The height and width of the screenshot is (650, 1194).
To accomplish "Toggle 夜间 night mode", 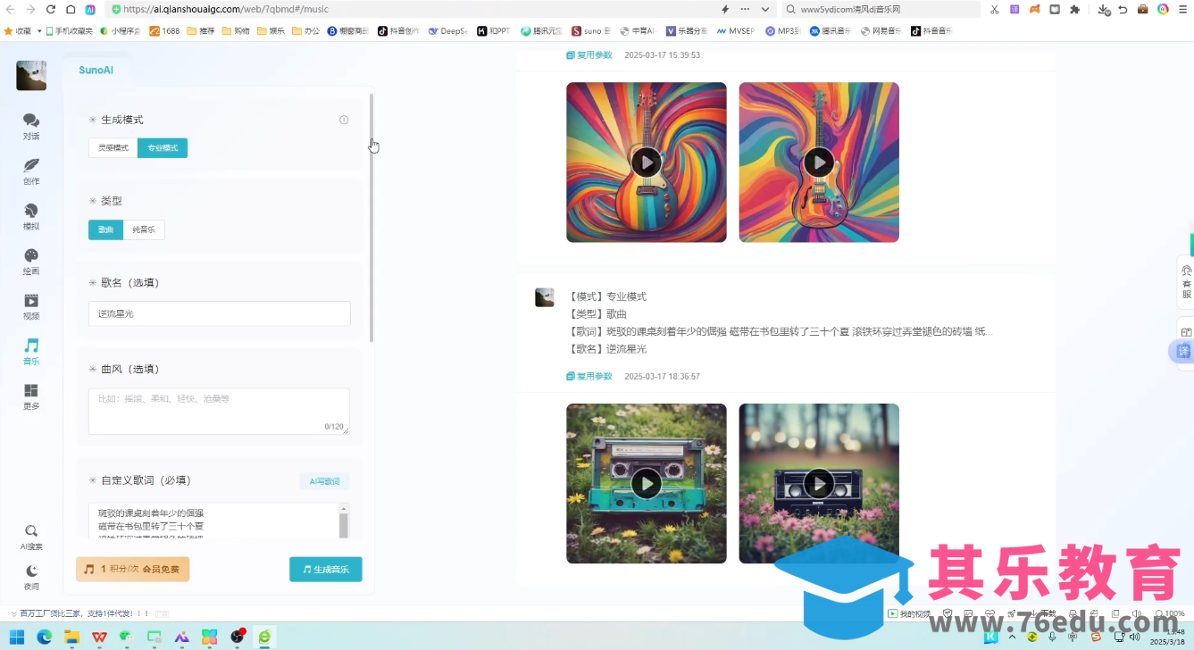I will [31, 576].
